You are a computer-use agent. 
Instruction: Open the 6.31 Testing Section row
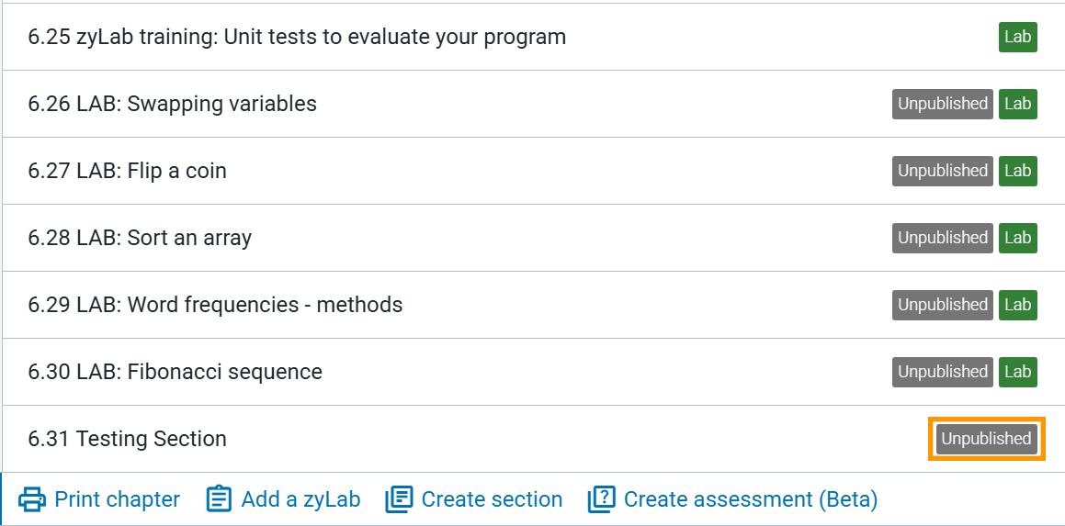coord(533,439)
